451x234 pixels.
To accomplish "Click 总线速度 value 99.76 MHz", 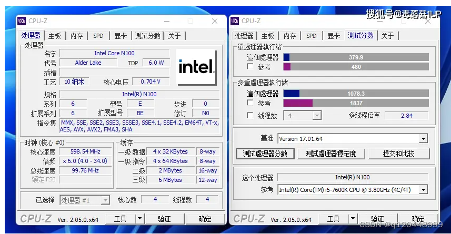I will [85, 170].
